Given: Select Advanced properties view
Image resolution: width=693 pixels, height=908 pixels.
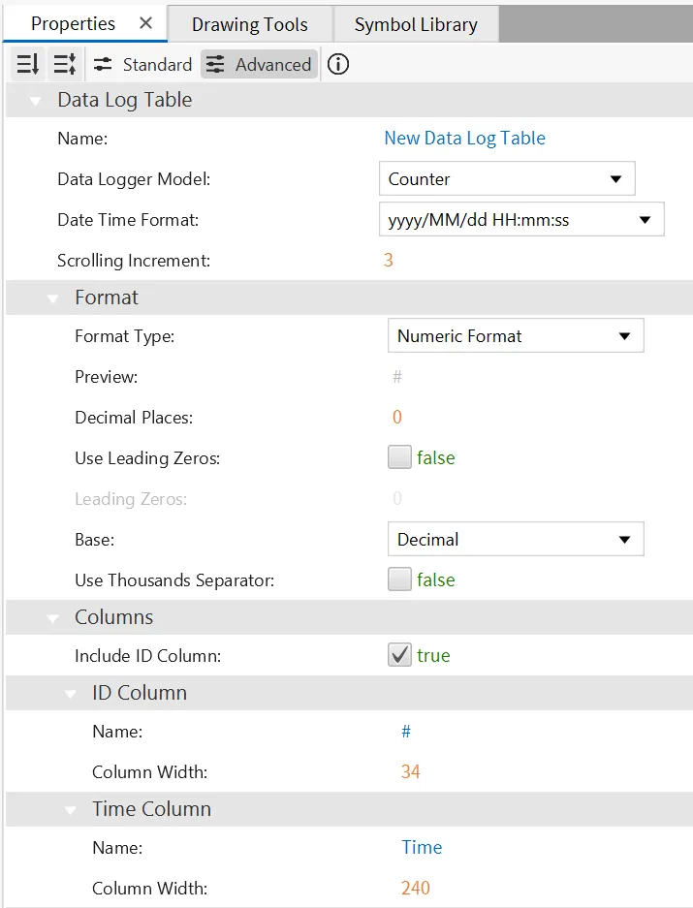Looking at the screenshot, I should tap(260, 65).
